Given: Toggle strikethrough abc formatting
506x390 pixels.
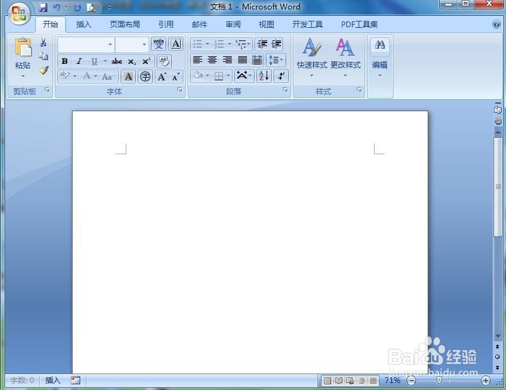Looking at the screenshot, I should click(x=116, y=61).
